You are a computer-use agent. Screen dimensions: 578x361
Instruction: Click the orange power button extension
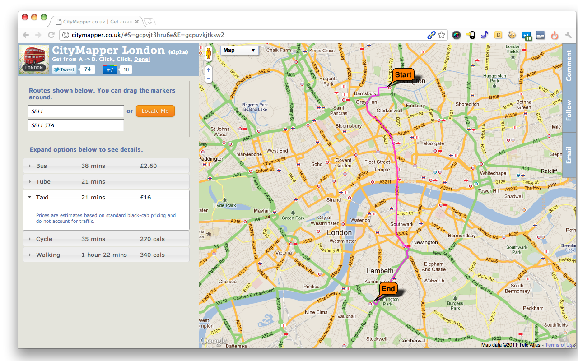point(555,35)
